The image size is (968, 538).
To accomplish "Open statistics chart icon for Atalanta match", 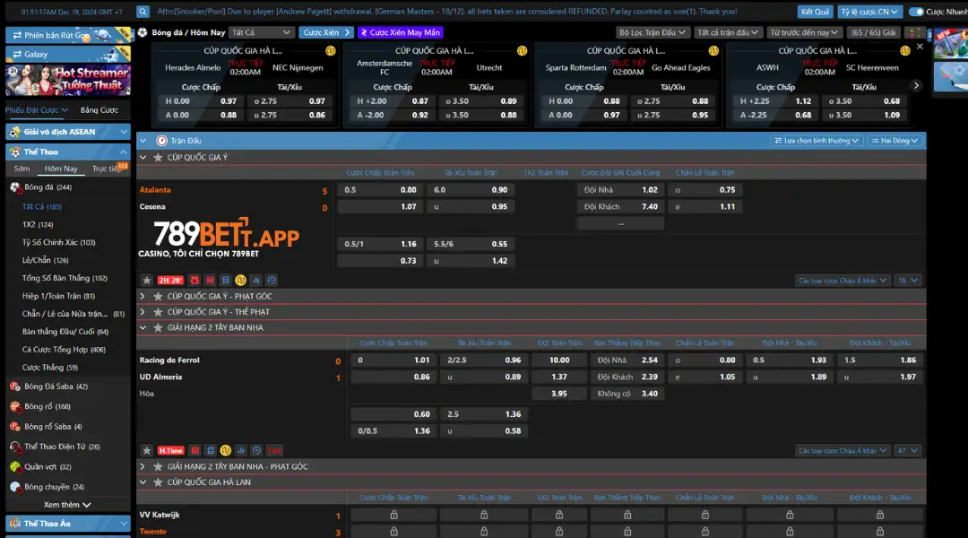I will (x=256, y=281).
